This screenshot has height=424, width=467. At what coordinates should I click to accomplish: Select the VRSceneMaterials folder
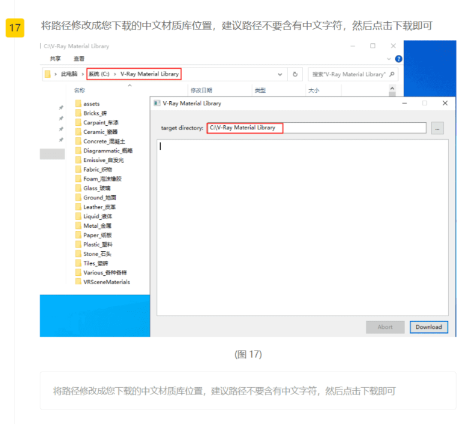click(106, 282)
